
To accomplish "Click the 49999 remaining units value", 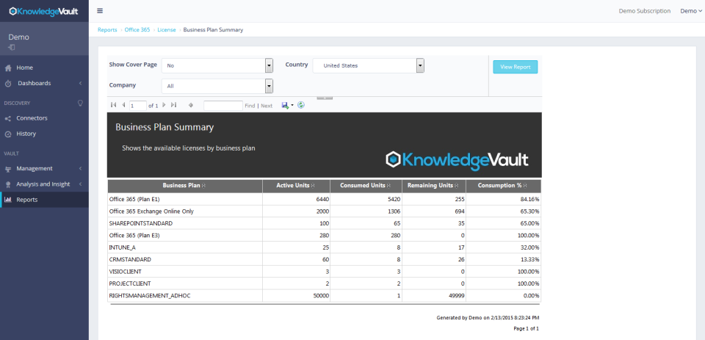I will 458,297.
